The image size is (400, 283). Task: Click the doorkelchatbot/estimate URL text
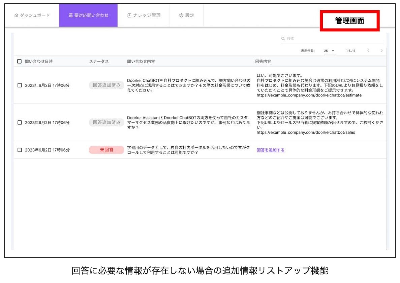(x=309, y=95)
